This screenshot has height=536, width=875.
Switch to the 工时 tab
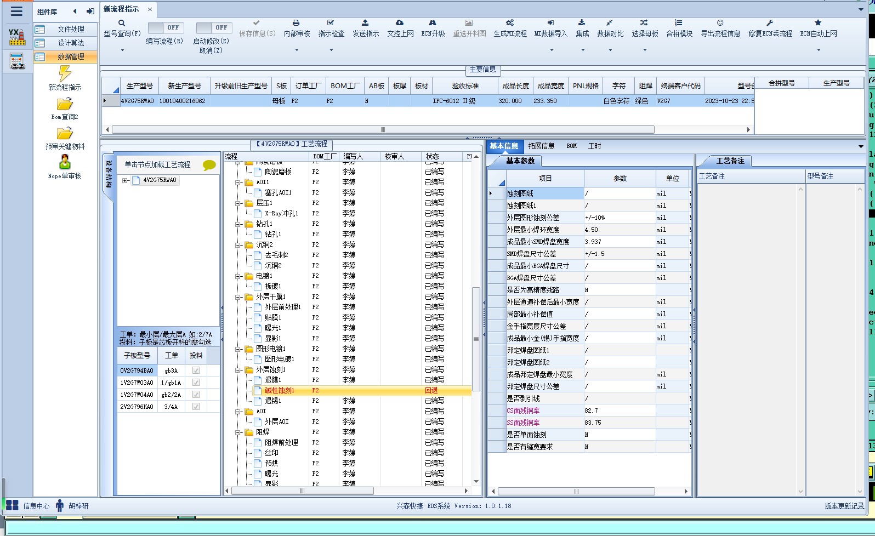click(x=595, y=146)
